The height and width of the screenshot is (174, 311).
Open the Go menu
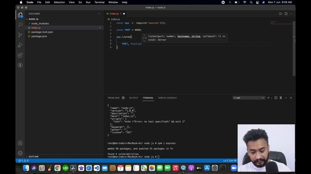pyautogui.click(x=80, y=2)
